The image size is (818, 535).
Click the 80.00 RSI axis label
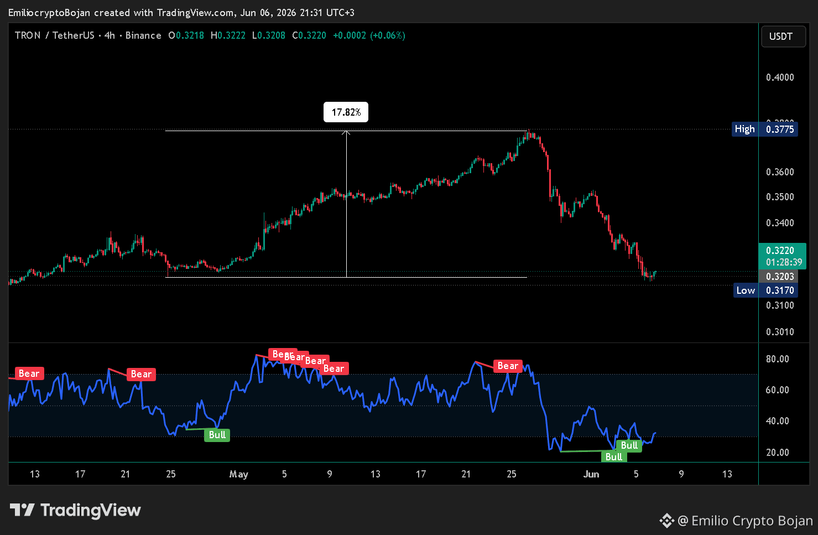point(778,359)
